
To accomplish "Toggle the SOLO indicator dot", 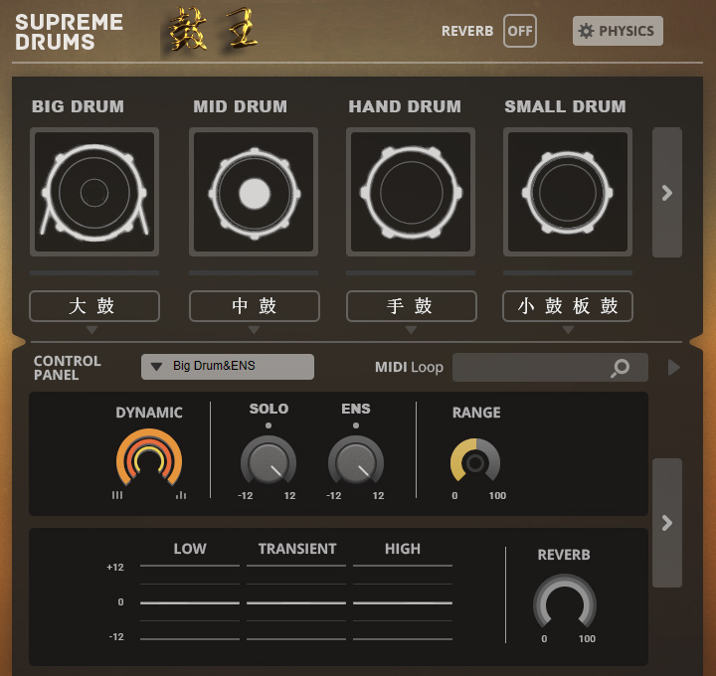I will pos(268,425).
